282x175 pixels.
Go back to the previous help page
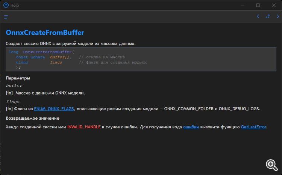coord(258,17)
